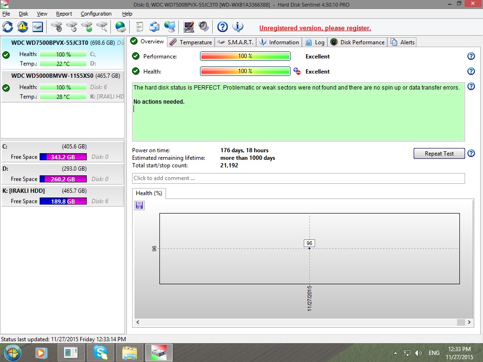The width and height of the screenshot is (483, 362).
Task: Click the volume icon in system tray
Action: (418, 353)
